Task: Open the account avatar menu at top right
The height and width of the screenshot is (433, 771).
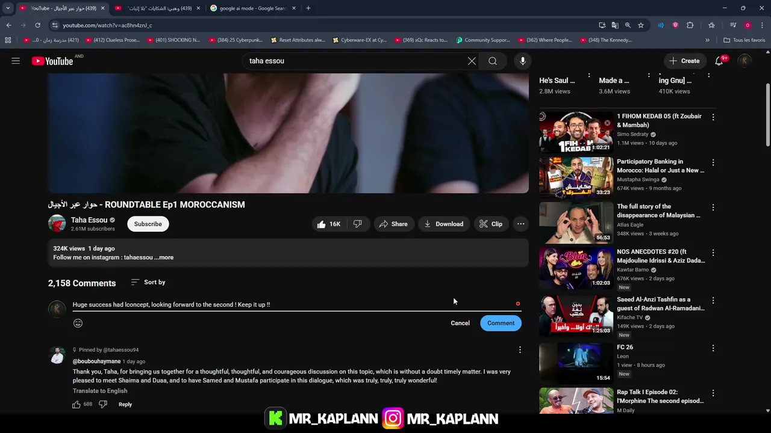Action: tap(744, 61)
